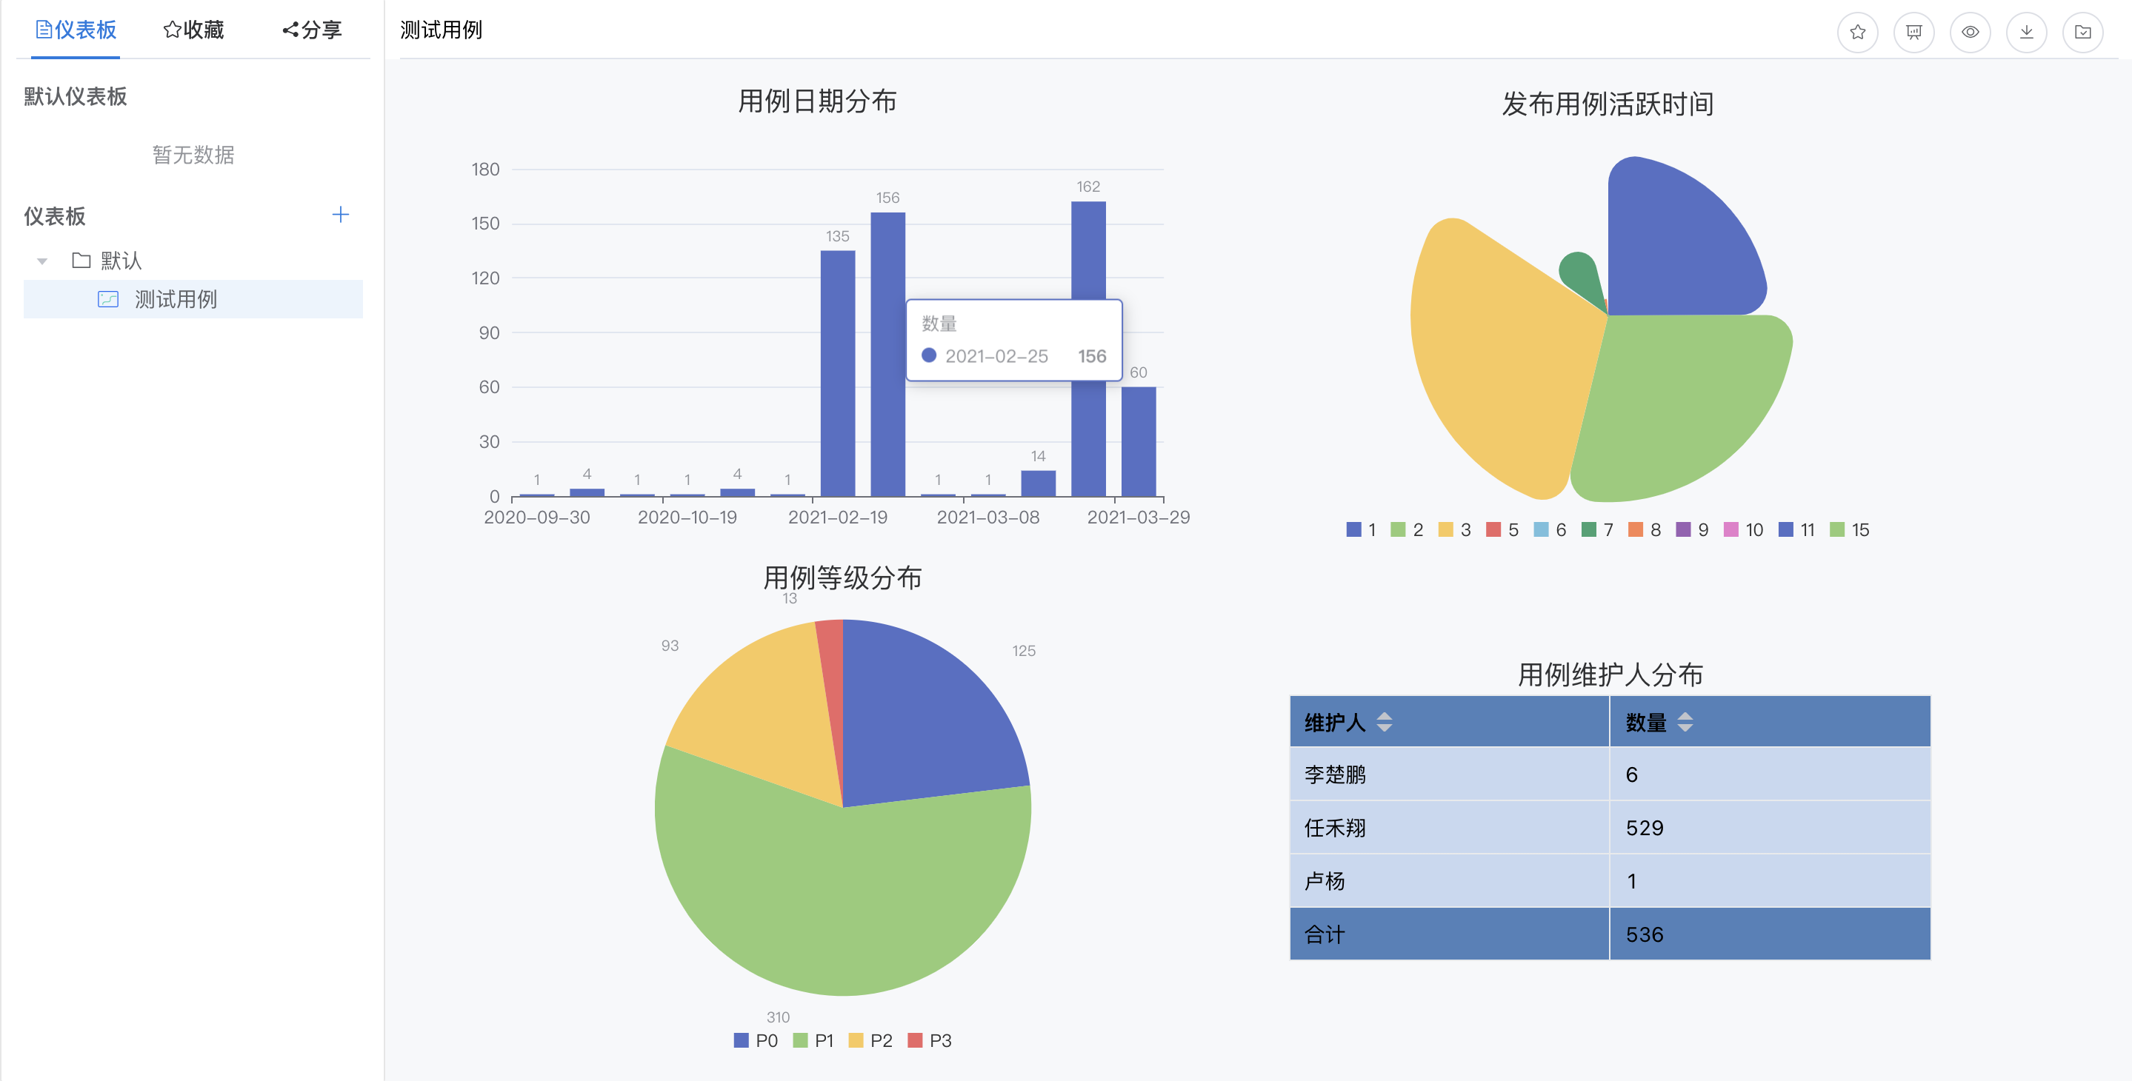This screenshot has width=2132, height=1081.
Task: Click the dashboard icon beside 测试用例
Action: pos(108,299)
